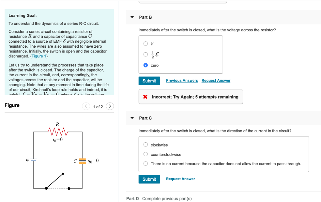Image resolution: width=321 pixels, height=202 pixels.
Task: Click the Part B disclosure arrow header icon
Action: point(132,17)
